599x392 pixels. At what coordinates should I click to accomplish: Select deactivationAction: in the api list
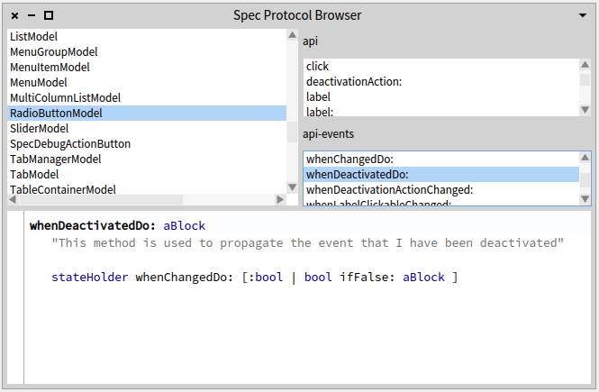pos(353,82)
